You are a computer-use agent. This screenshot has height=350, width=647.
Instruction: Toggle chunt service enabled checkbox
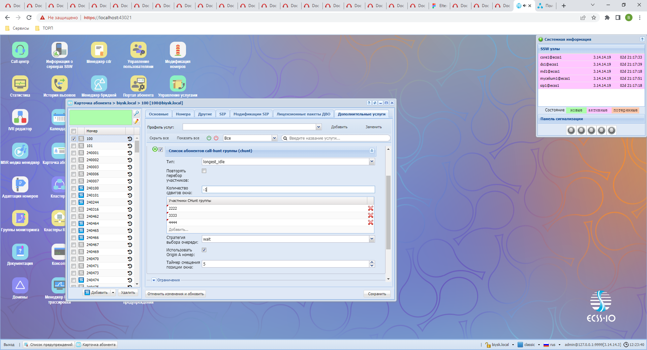point(161,149)
